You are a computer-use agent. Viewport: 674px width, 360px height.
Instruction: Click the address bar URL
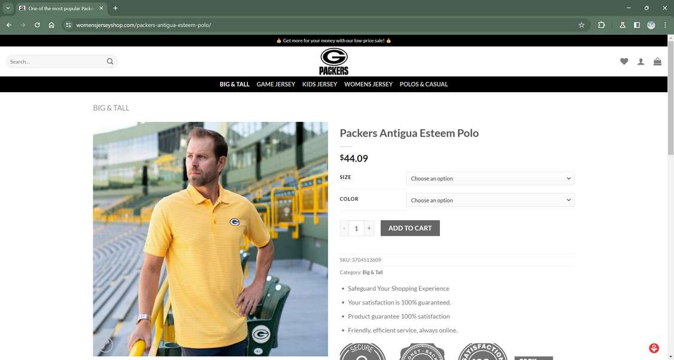click(x=144, y=25)
